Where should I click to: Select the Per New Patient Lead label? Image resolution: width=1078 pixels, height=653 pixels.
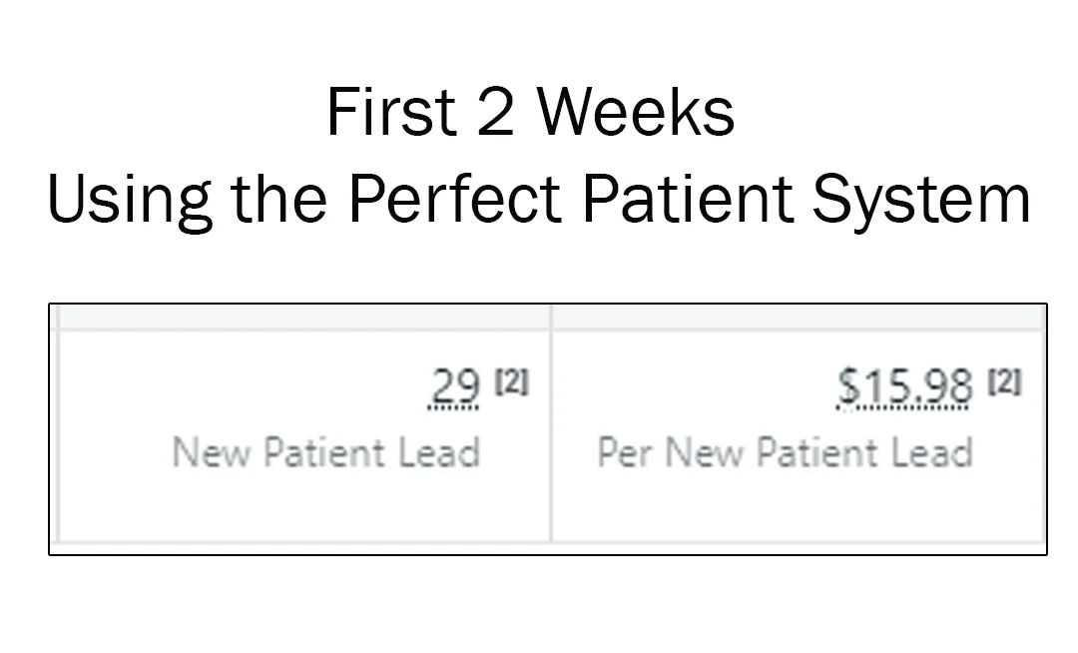click(x=785, y=452)
